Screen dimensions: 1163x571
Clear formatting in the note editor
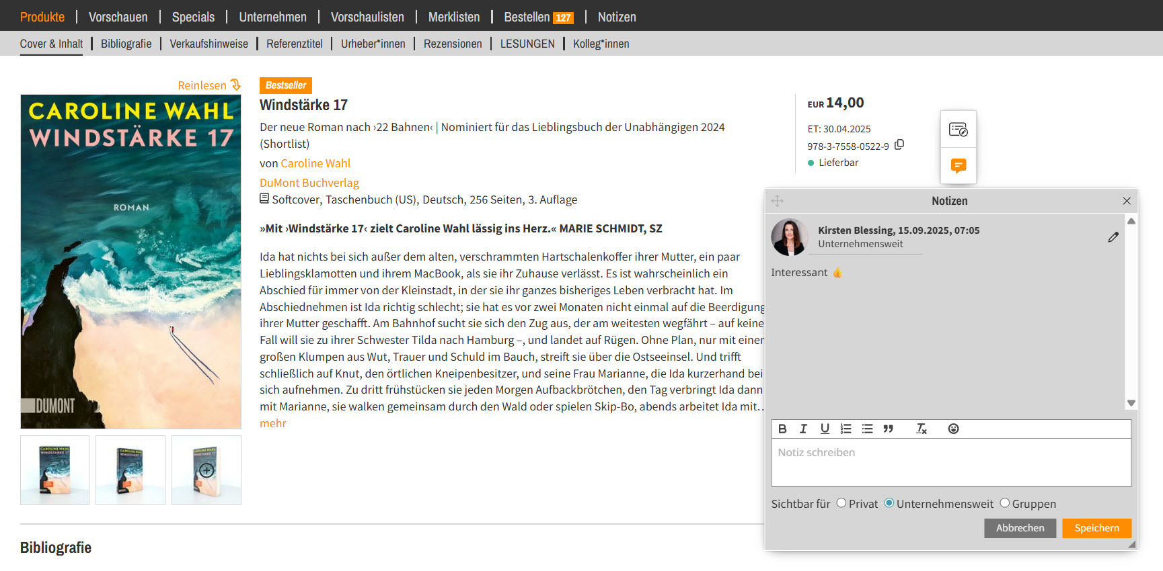point(922,429)
